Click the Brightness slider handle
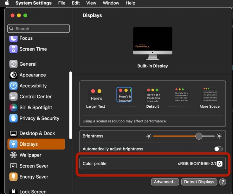Viewport: 233px width, 194px height. coord(199,136)
